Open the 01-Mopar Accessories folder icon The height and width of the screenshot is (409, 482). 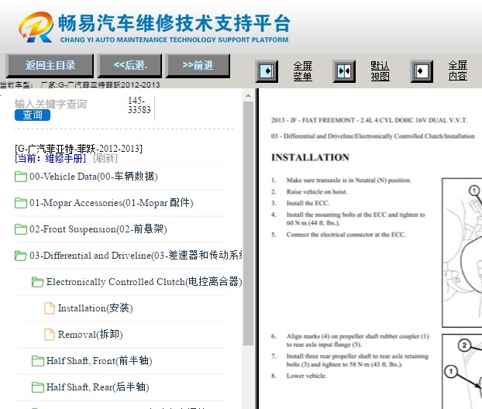(x=21, y=203)
